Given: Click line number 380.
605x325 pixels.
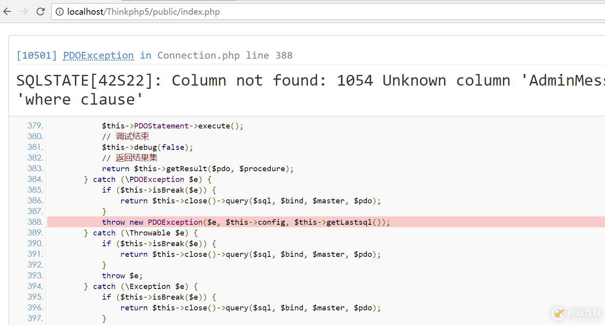Looking at the screenshot, I should [x=35, y=136].
